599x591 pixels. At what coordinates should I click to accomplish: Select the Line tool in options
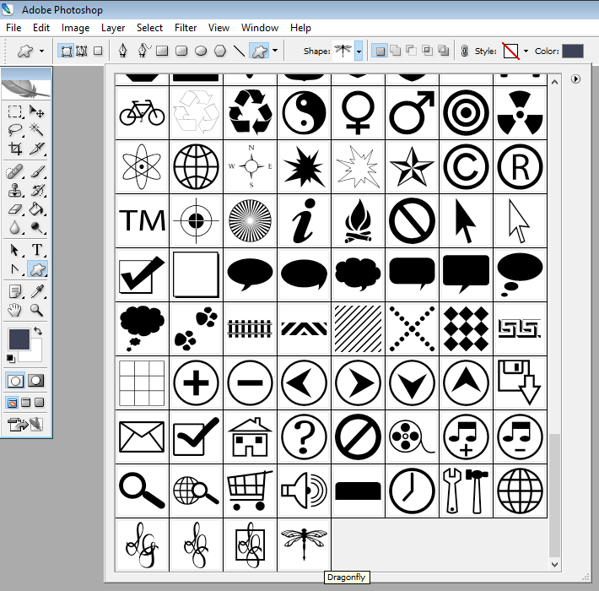pyautogui.click(x=239, y=51)
